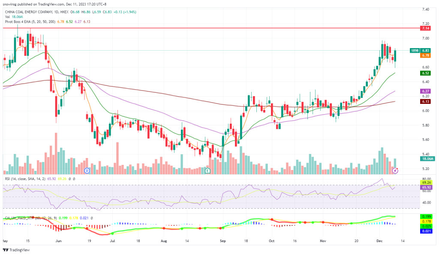Click the purple 65.92 RSI axis label
Viewport: 439px width, 255px height.
coord(427,187)
